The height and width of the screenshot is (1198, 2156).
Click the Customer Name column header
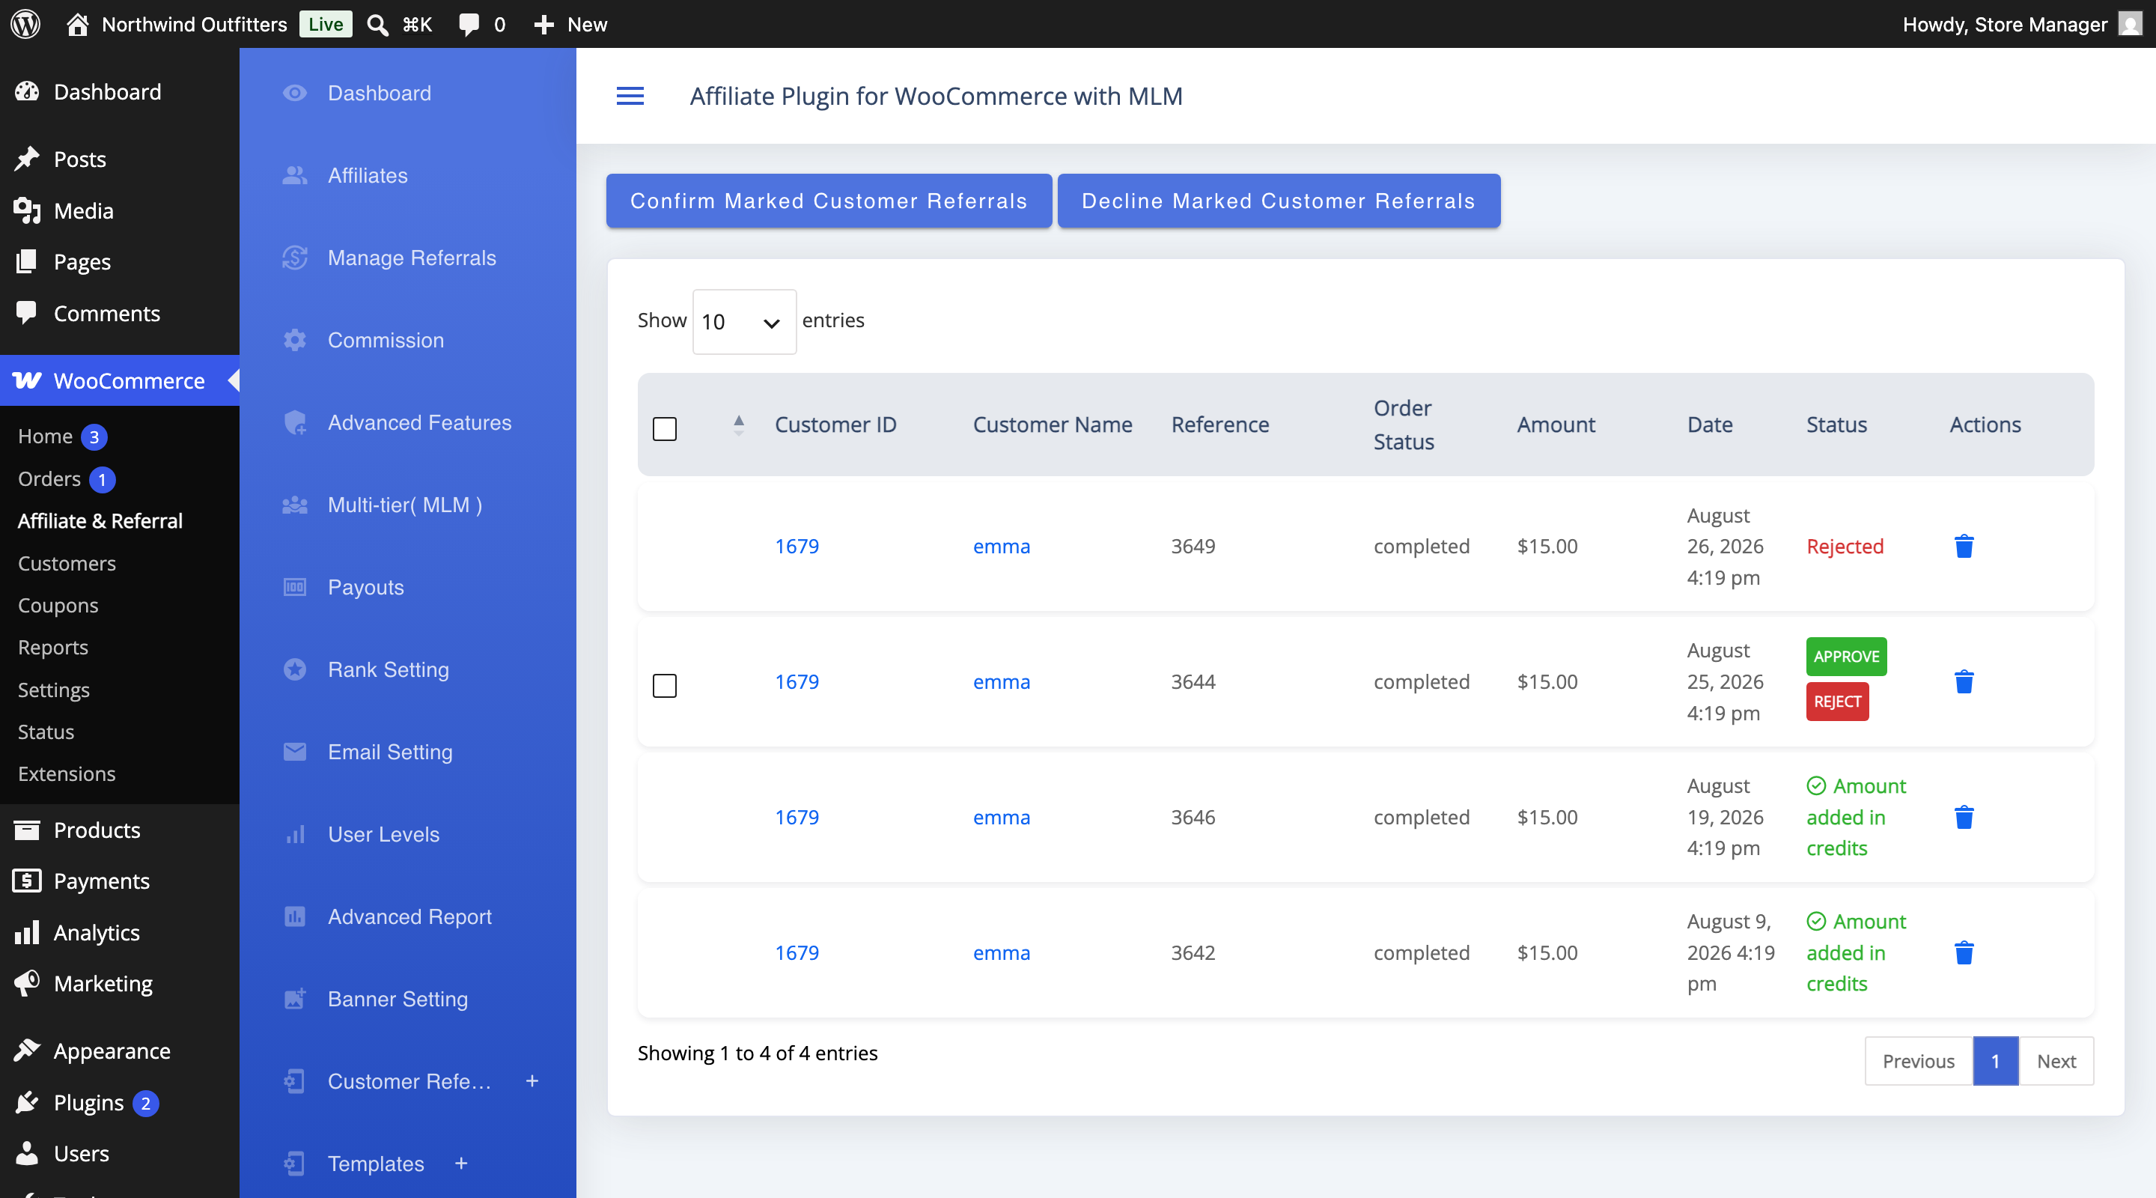[x=1052, y=425]
